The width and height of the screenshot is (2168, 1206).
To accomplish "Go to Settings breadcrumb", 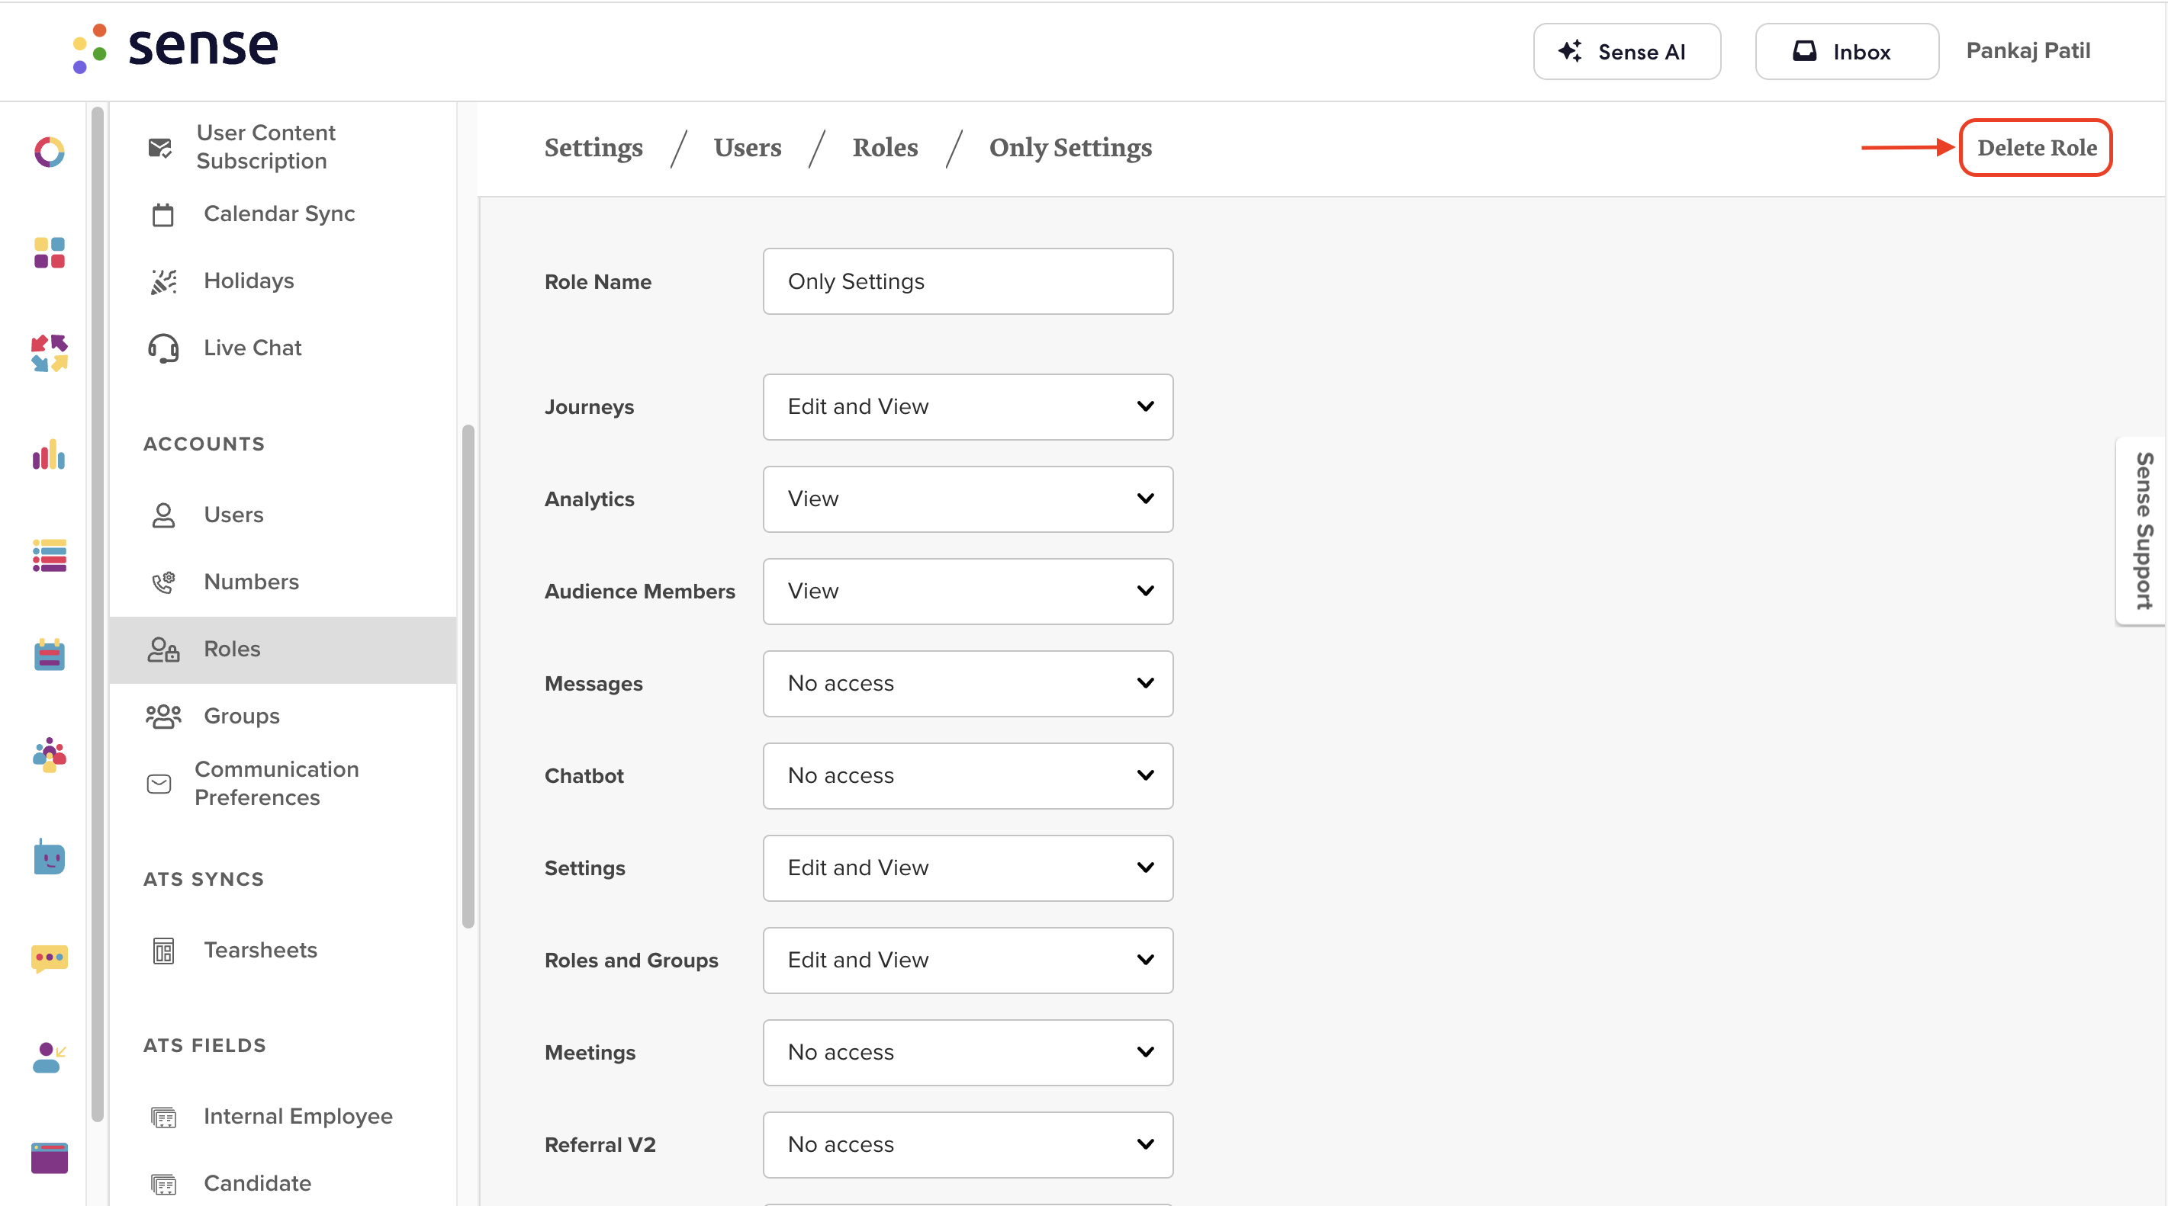I will point(593,148).
